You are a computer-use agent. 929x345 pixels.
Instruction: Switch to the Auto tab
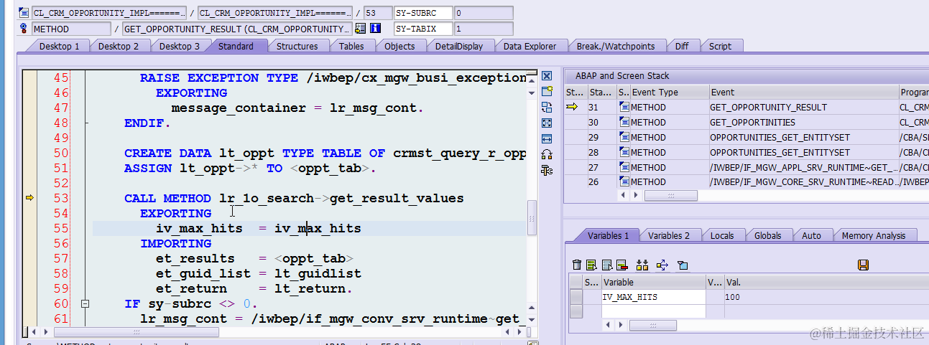point(811,235)
